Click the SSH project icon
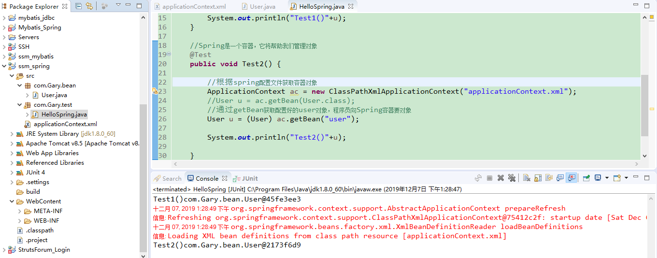The width and height of the screenshot is (657, 258). (x=12, y=47)
